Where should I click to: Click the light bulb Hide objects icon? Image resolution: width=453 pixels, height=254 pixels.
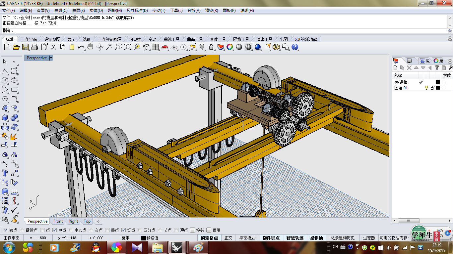(202, 47)
